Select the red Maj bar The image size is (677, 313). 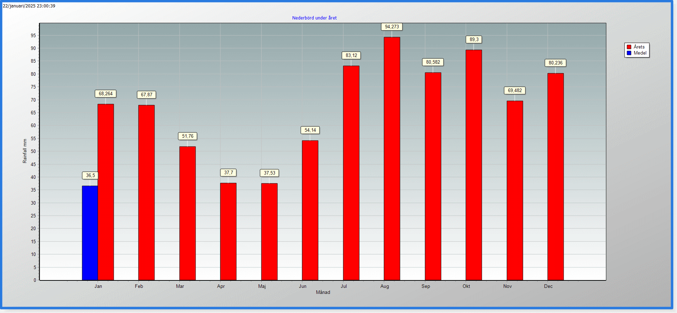[x=269, y=232]
